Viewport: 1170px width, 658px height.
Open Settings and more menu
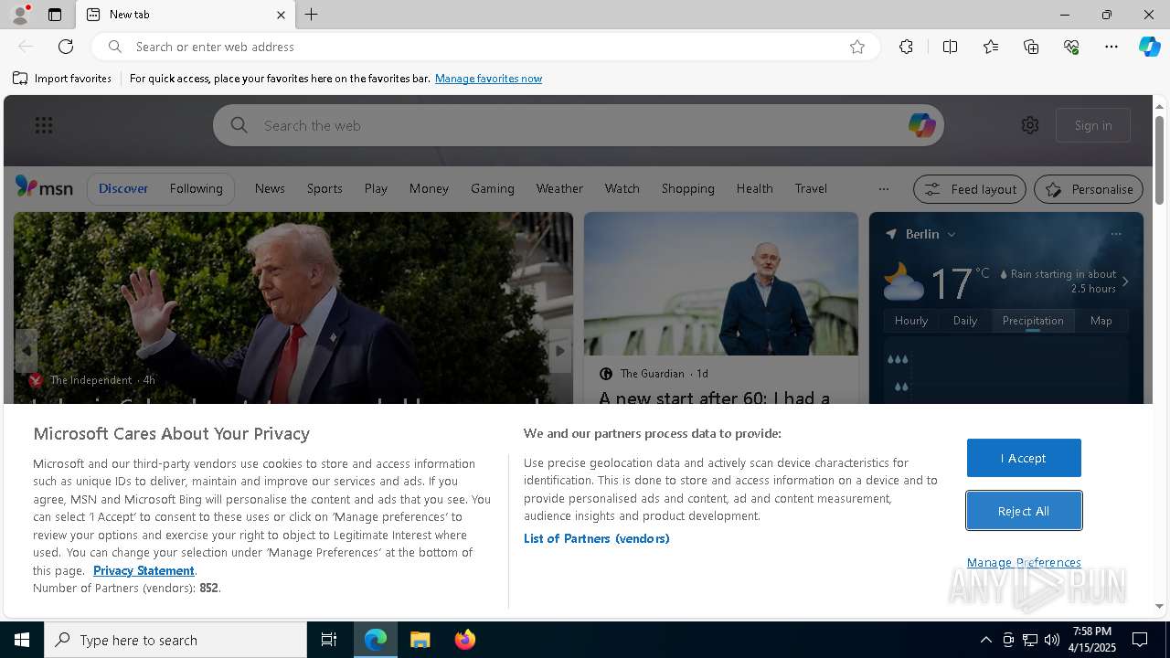(1111, 47)
